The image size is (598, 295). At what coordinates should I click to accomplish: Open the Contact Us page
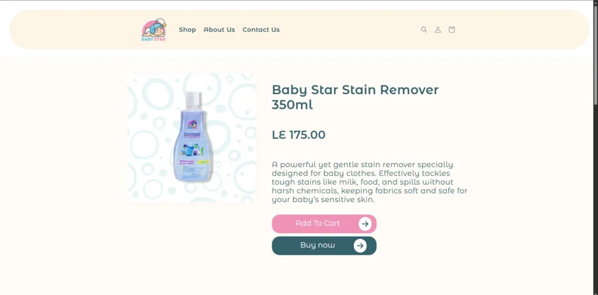(x=261, y=30)
